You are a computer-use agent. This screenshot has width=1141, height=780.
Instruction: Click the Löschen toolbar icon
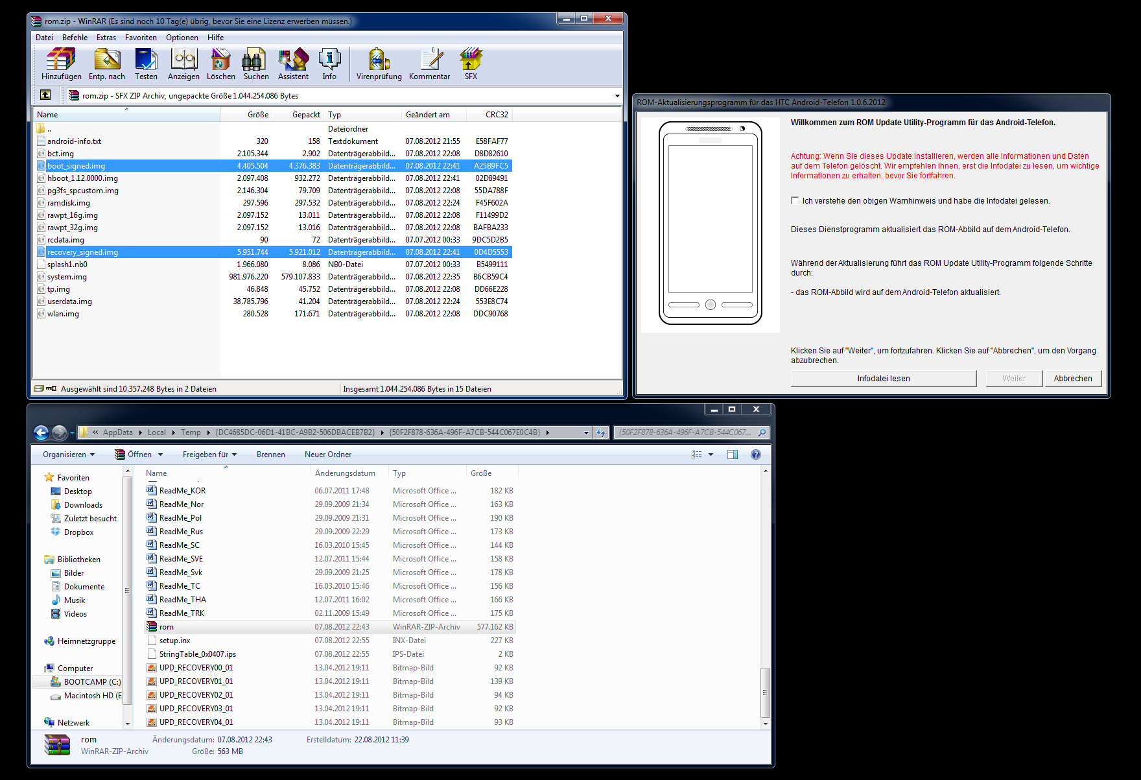[220, 64]
